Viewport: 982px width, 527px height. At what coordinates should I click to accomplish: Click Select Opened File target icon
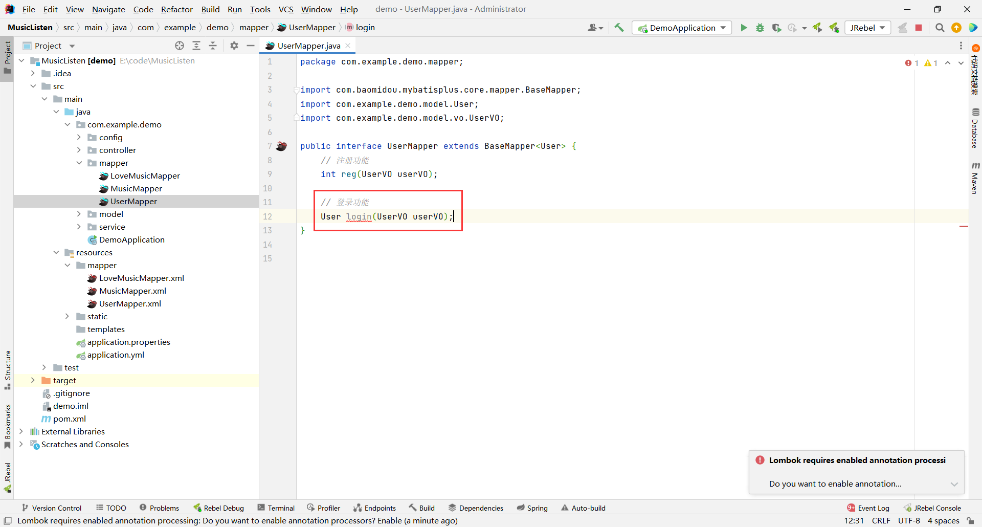(x=180, y=46)
